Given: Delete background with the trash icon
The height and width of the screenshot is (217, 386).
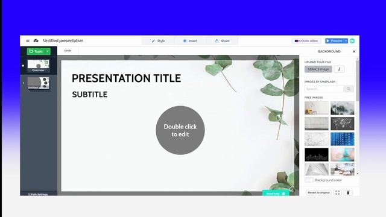Looking at the screenshot, I should 348,193.
